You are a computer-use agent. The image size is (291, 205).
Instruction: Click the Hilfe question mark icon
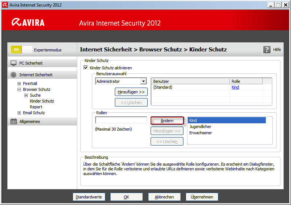click(267, 50)
